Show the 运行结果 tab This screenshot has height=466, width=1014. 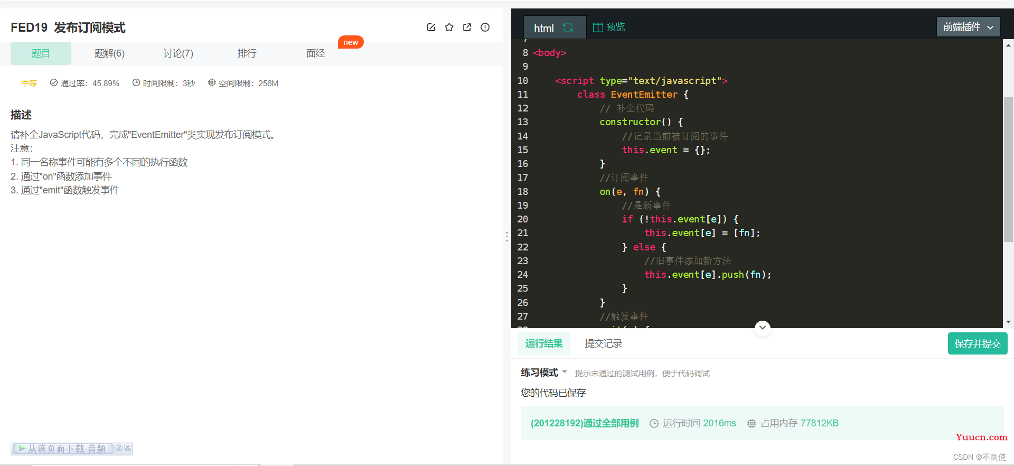tap(544, 343)
